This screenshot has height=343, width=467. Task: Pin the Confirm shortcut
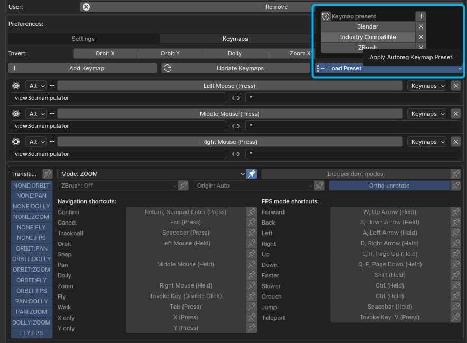[x=252, y=212]
